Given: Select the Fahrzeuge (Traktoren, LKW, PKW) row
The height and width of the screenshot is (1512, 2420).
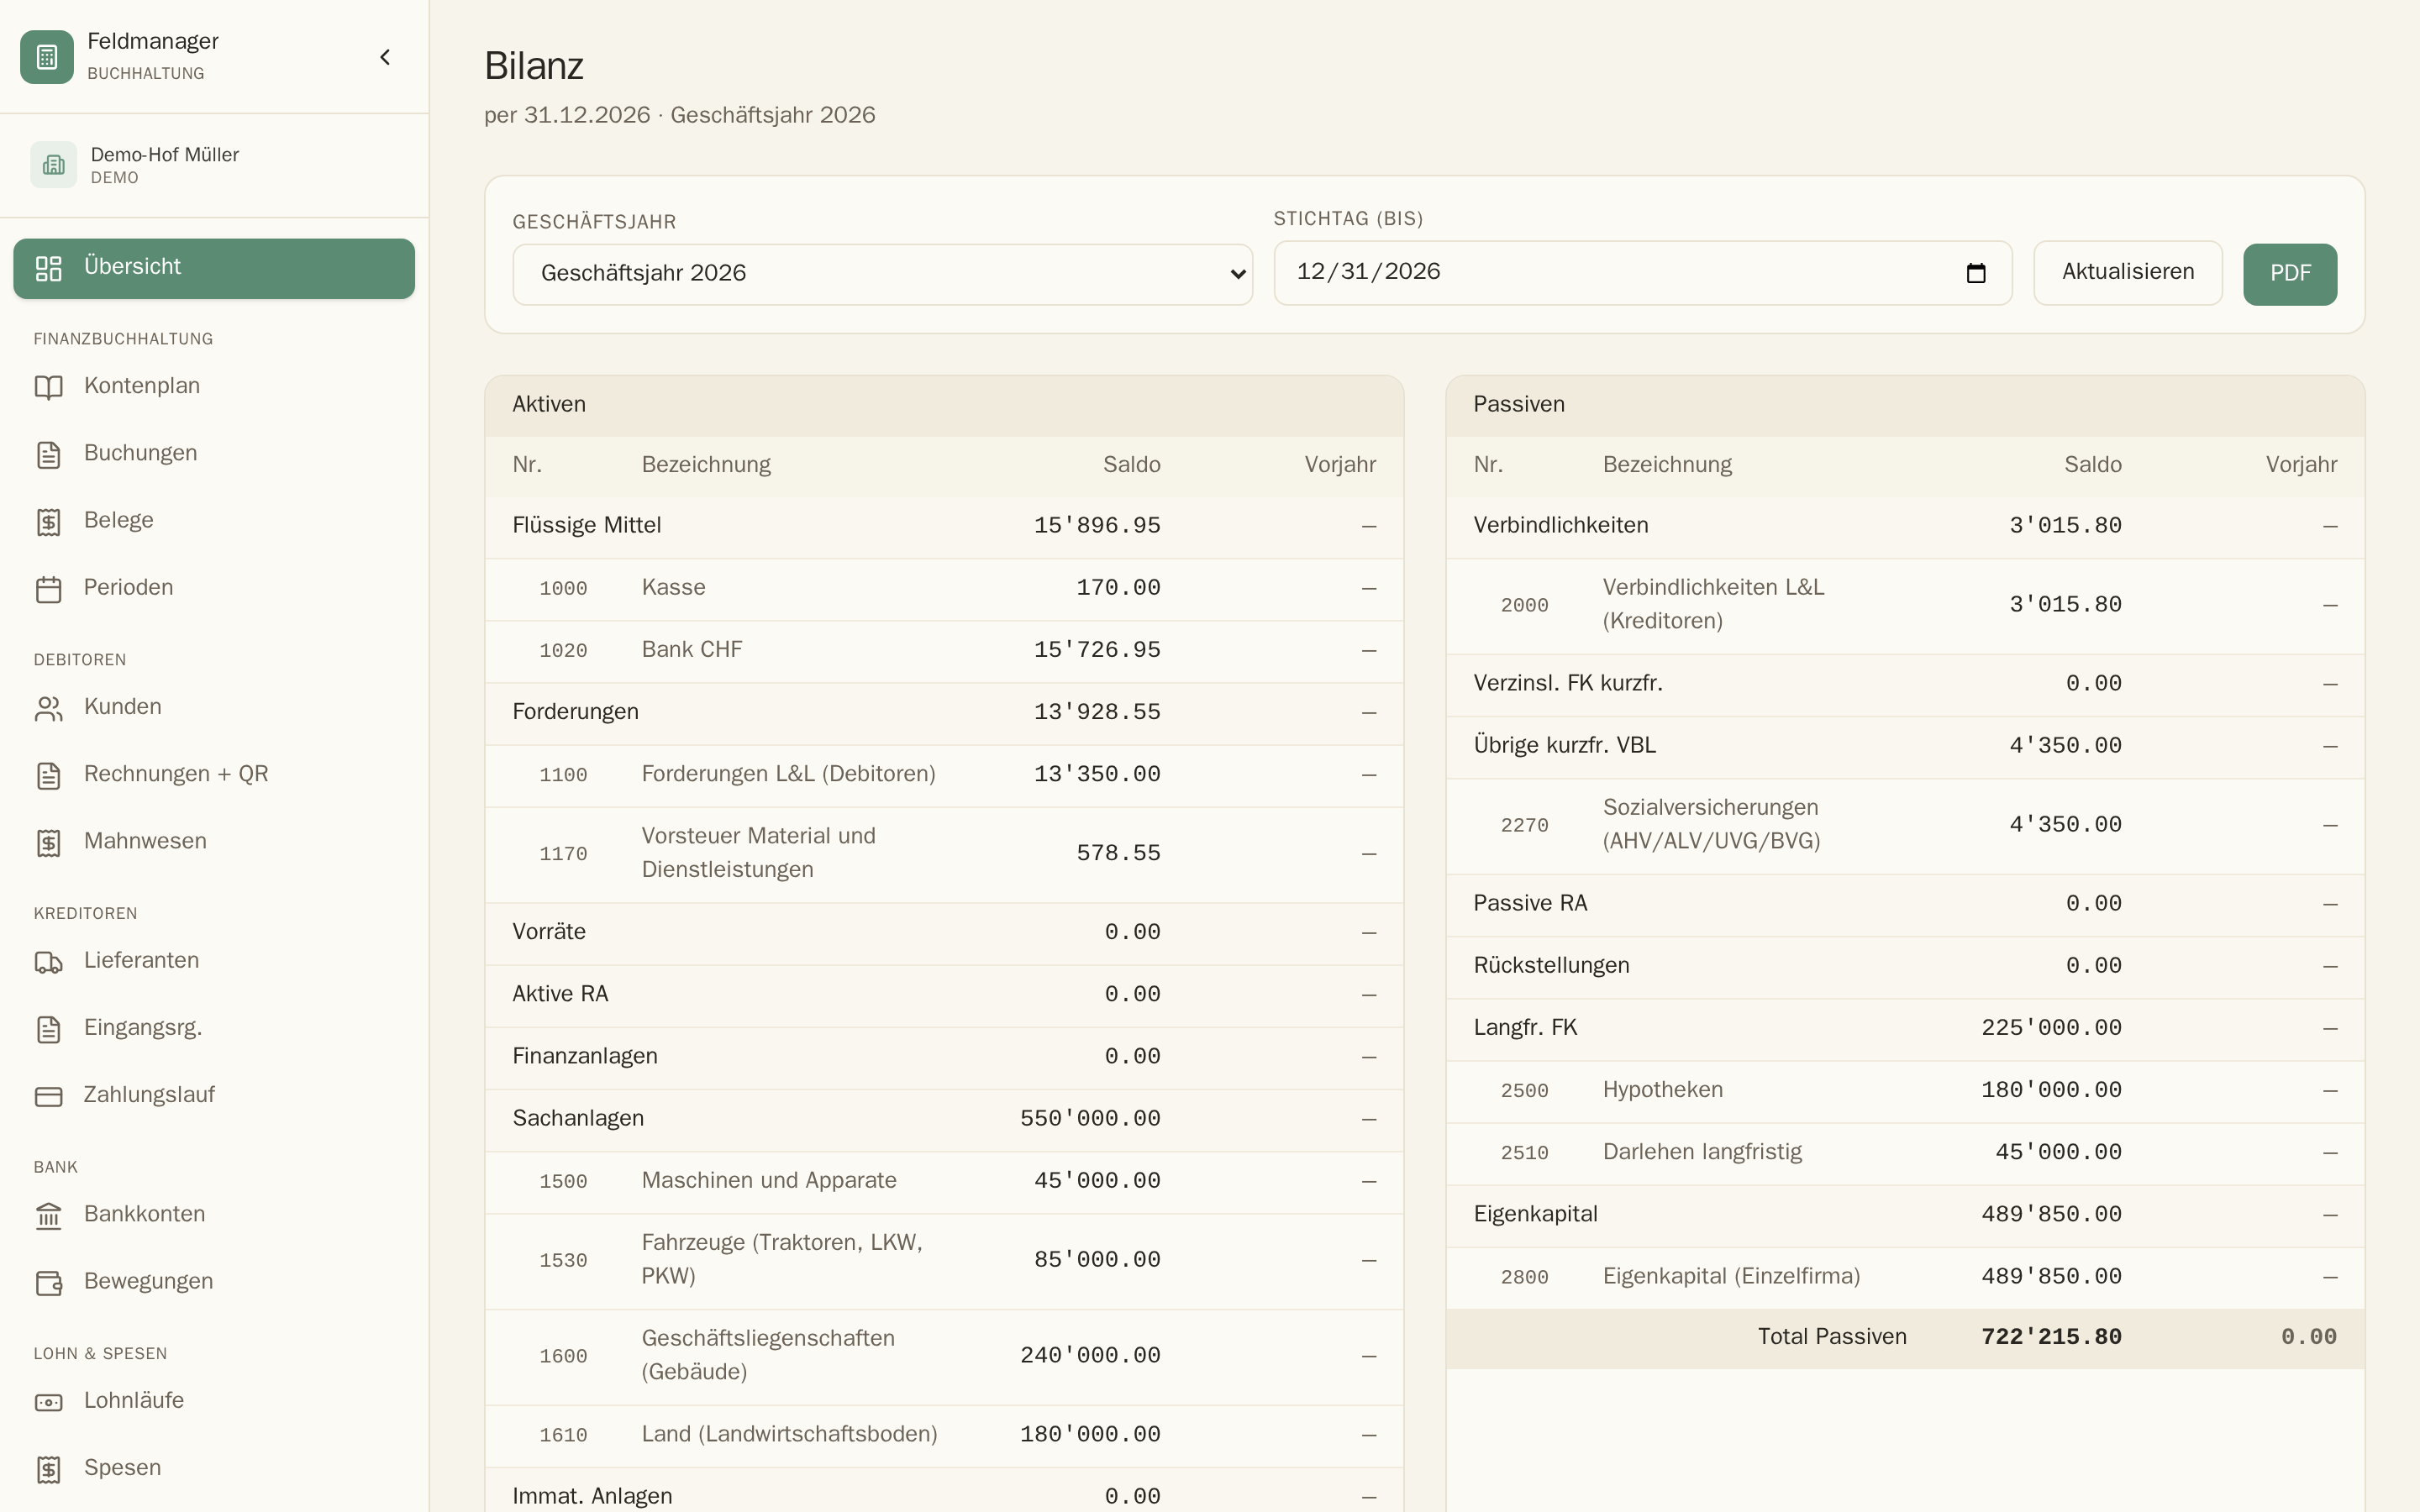Looking at the screenshot, I should [944, 1261].
